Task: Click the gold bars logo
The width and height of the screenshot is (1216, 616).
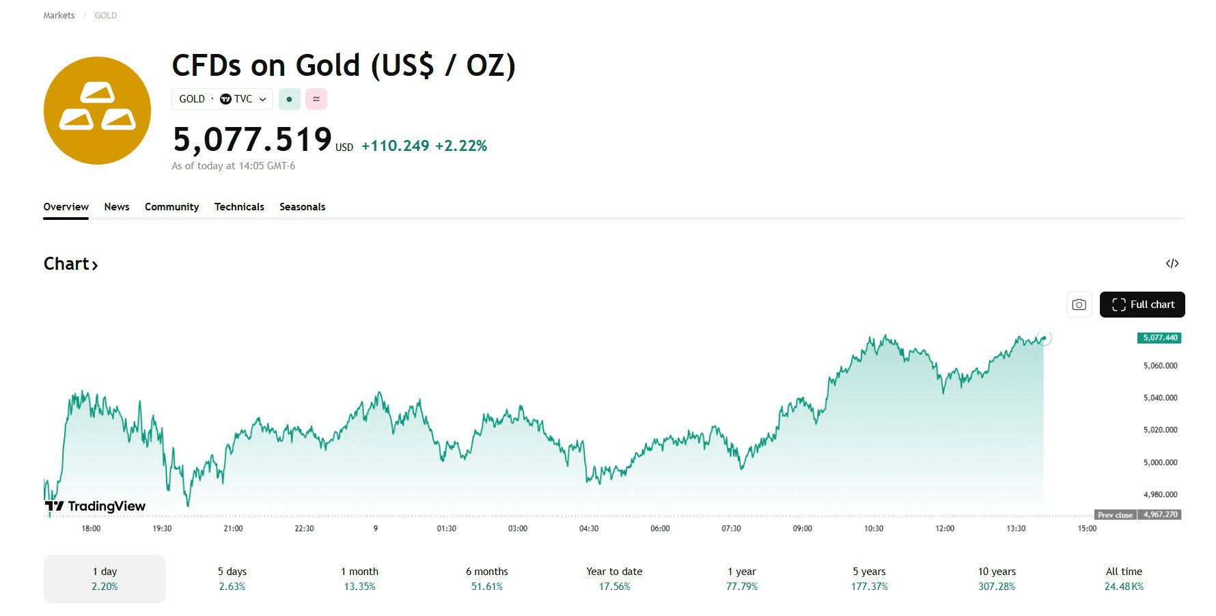Action: pos(97,111)
